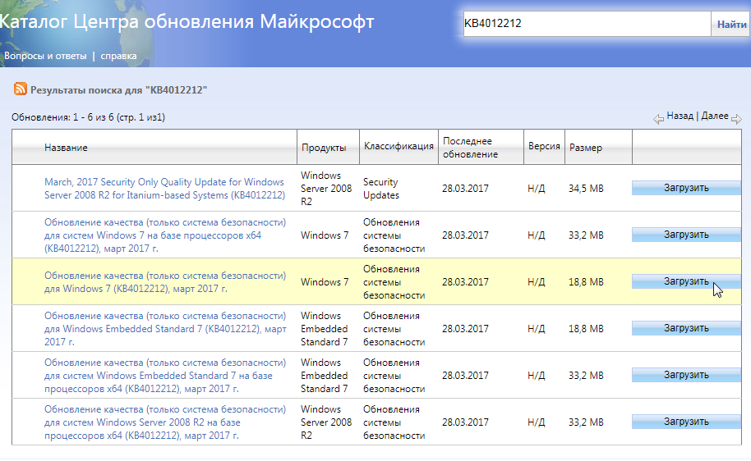This screenshot has height=461, width=751.
Task: Click the RSS feed icon beside search results
Action: (20, 89)
